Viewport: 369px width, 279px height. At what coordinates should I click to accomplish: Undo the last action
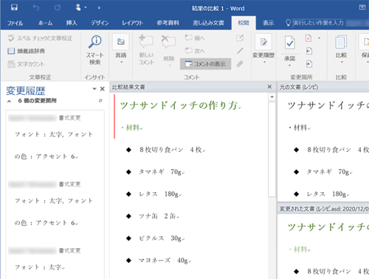[36, 8]
